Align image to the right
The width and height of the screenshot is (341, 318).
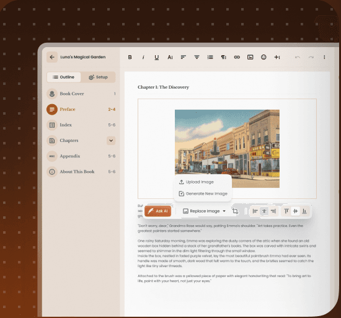tap(273, 211)
